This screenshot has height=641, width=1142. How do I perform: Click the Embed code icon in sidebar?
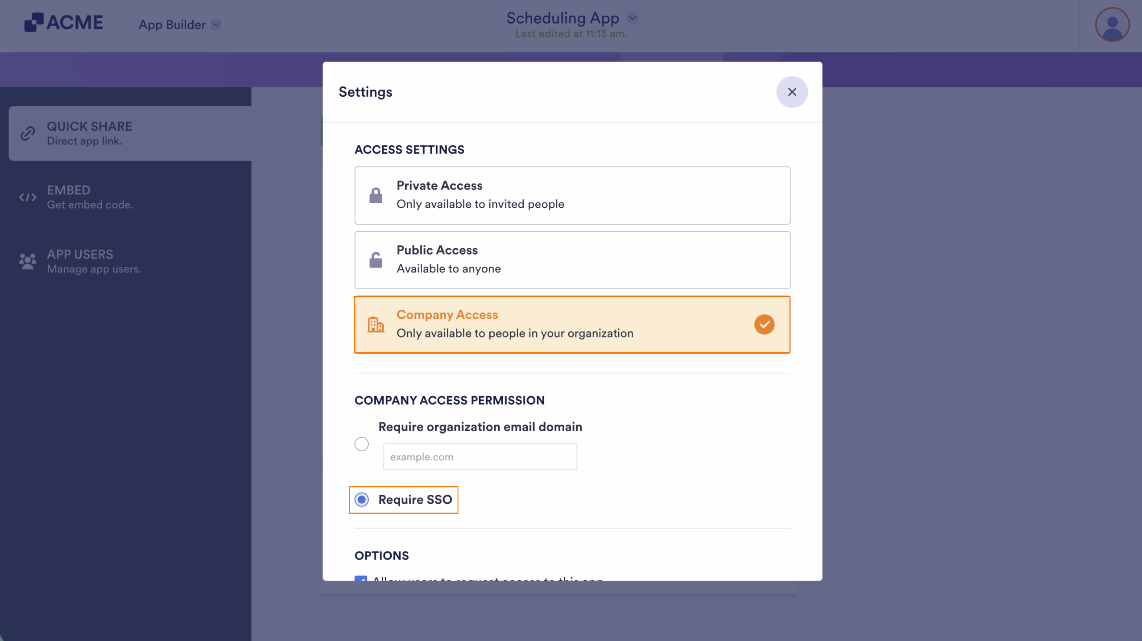tap(27, 197)
